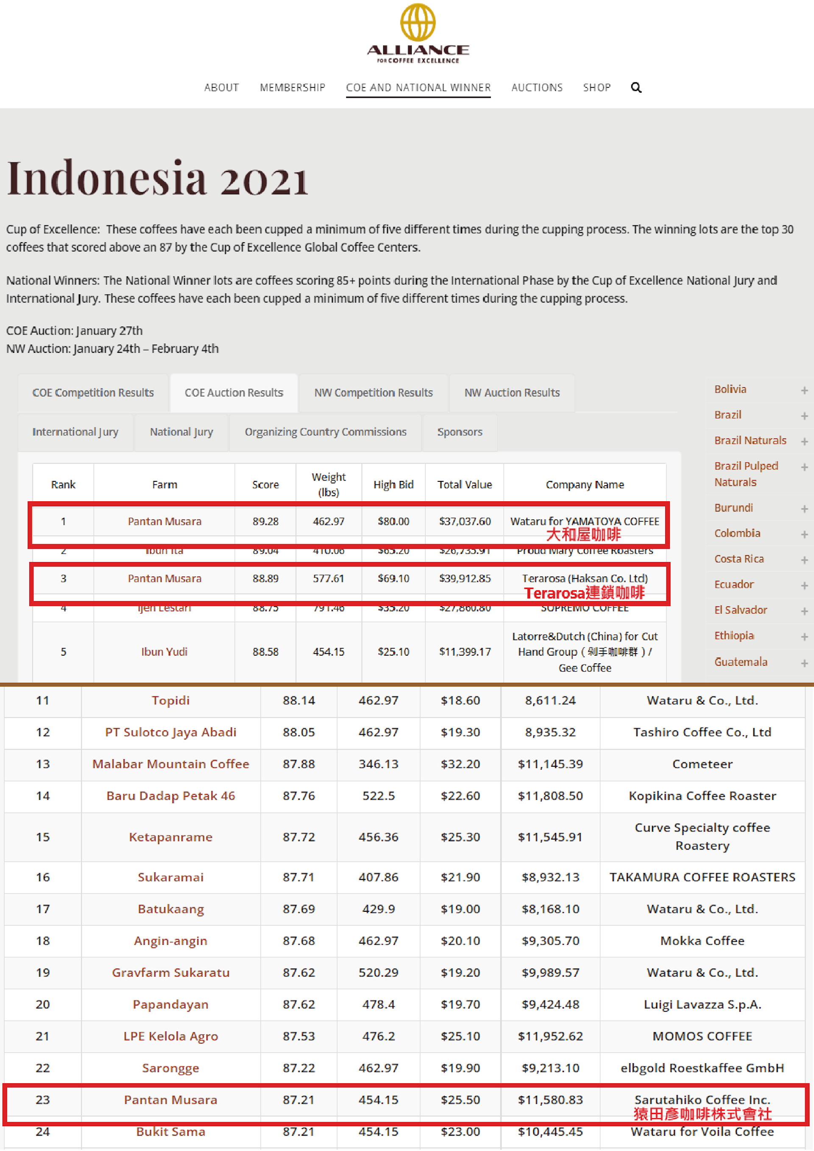
Task: Open the Brazil Naturals sidebar link
Action: 750,441
